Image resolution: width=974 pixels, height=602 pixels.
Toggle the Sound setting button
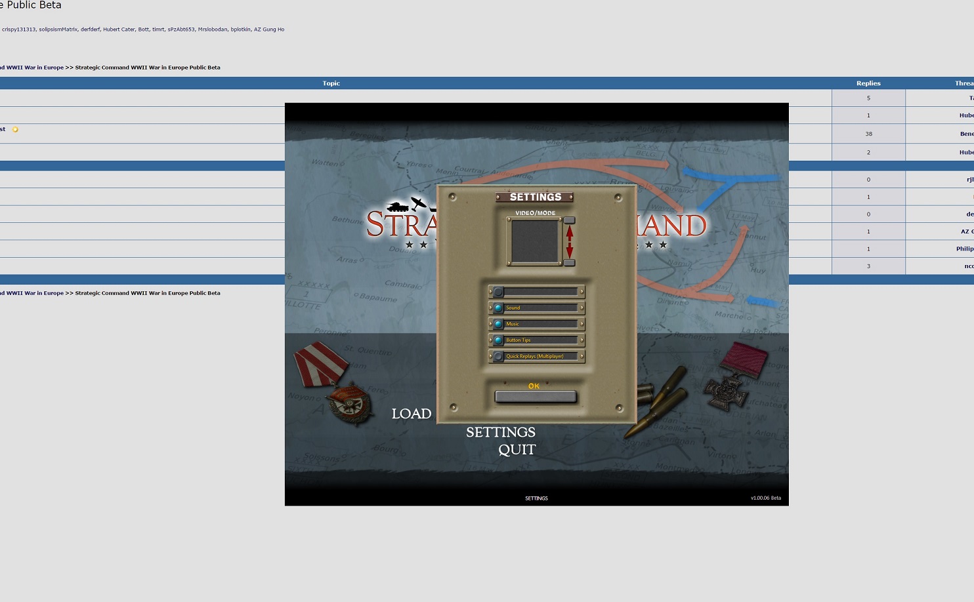(498, 308)
